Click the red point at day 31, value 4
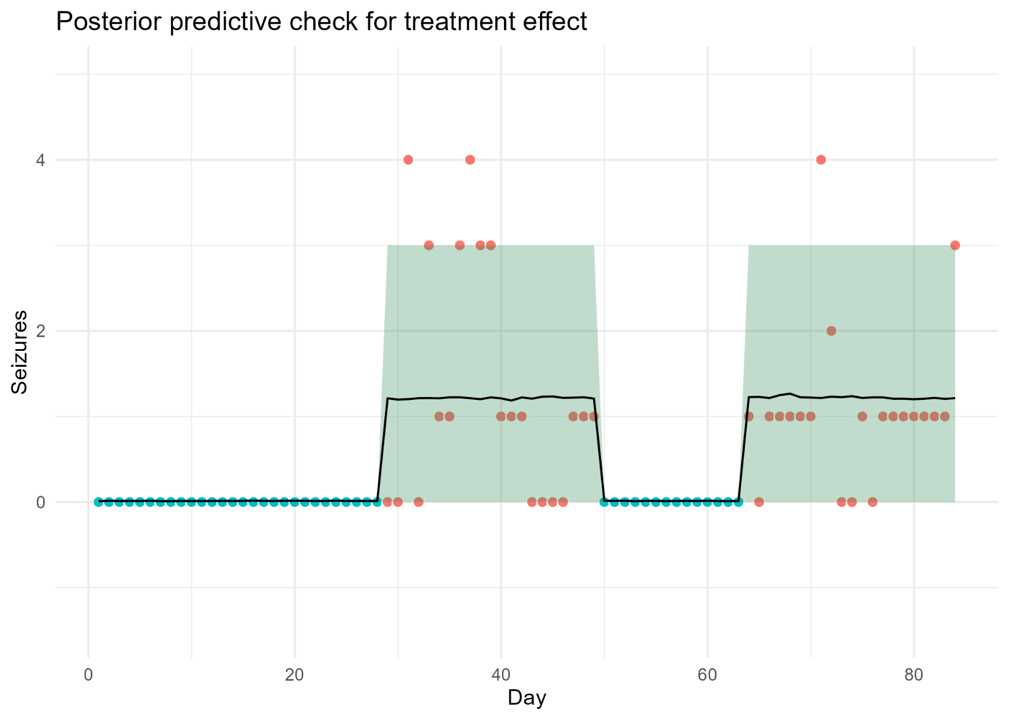1009x720 pixels. coord(408,160)
